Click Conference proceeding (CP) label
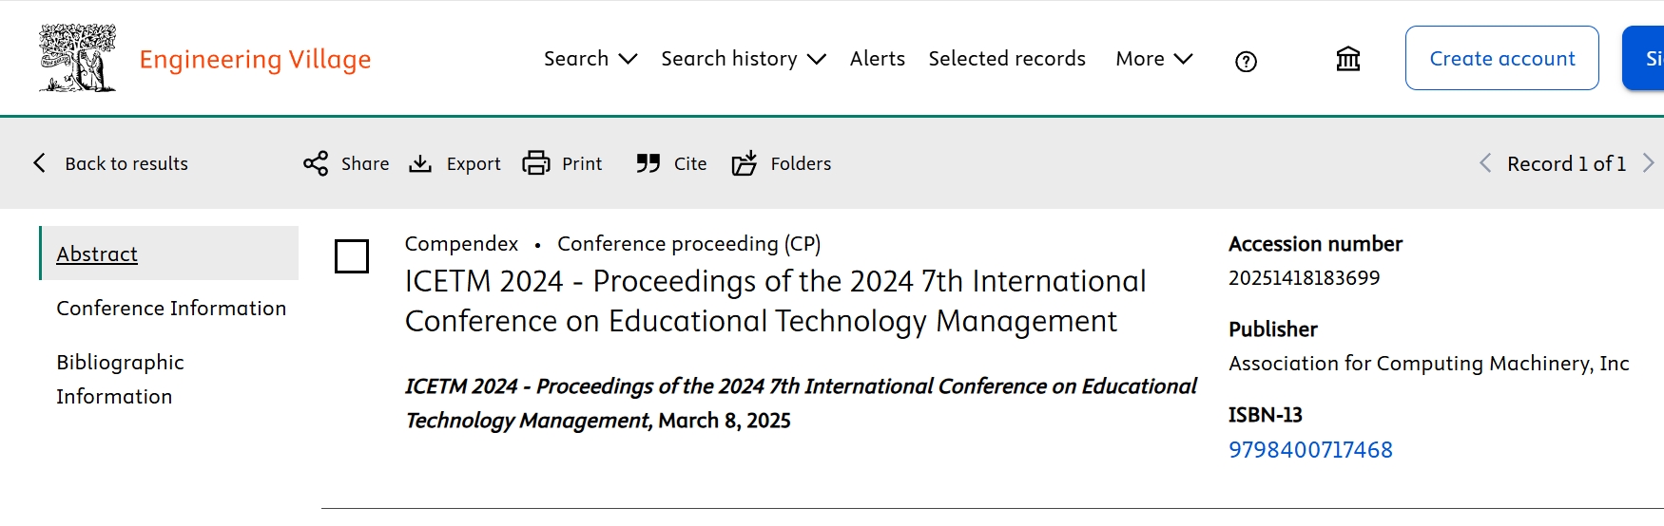1664x526 pixels. coord(688,243)
